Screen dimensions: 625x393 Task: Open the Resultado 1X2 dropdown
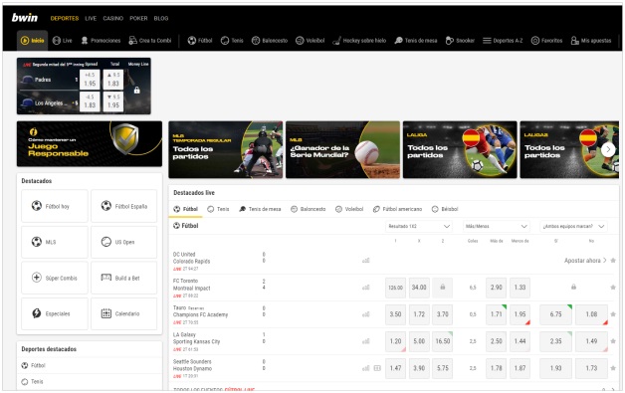(419, 226)
